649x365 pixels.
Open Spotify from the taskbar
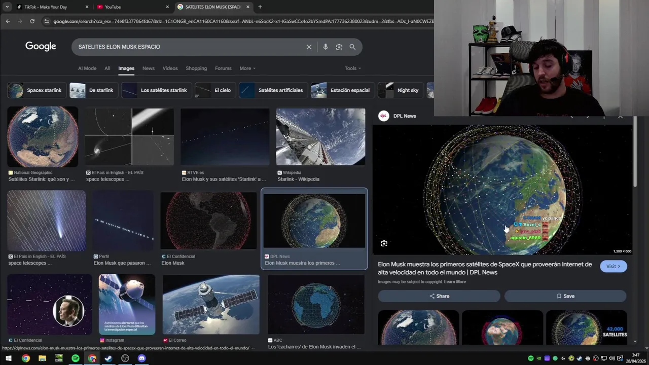tap(76, 358)
